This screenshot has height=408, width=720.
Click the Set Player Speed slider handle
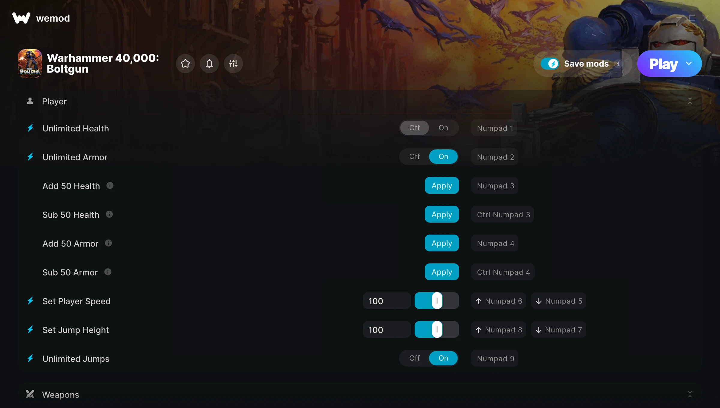pyautogui.click(x=437, y=301)
